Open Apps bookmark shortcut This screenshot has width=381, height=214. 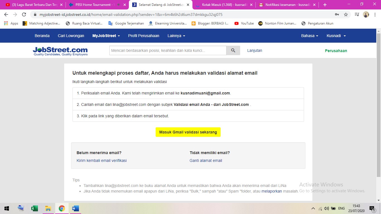(x=11, y=23)
